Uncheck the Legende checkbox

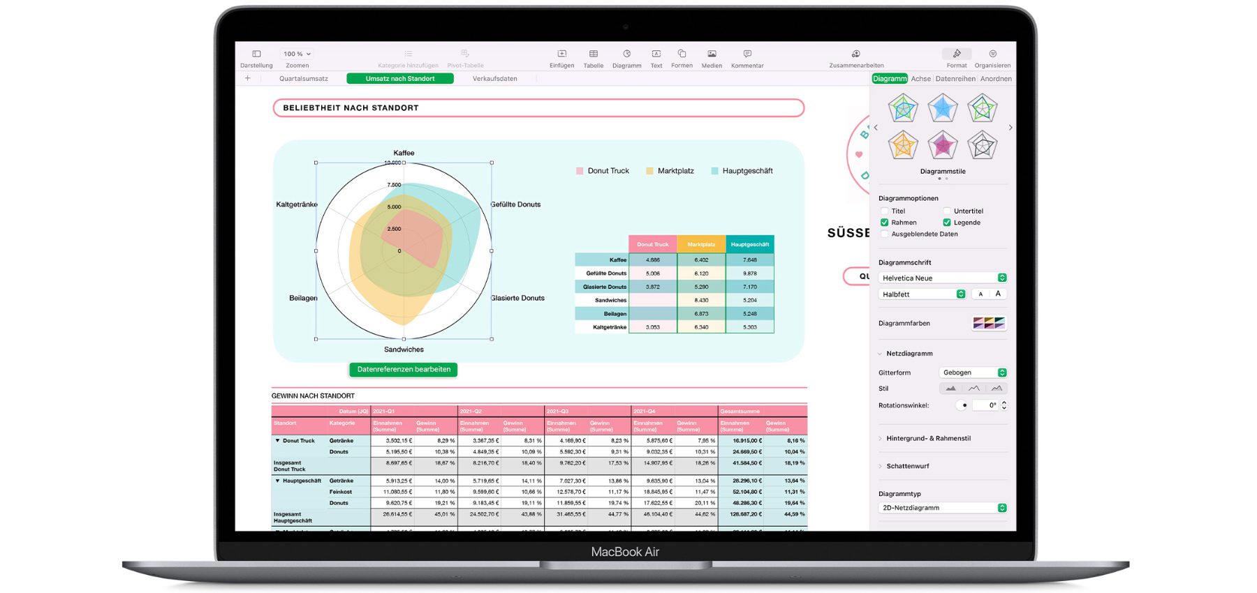pos(947,223)
